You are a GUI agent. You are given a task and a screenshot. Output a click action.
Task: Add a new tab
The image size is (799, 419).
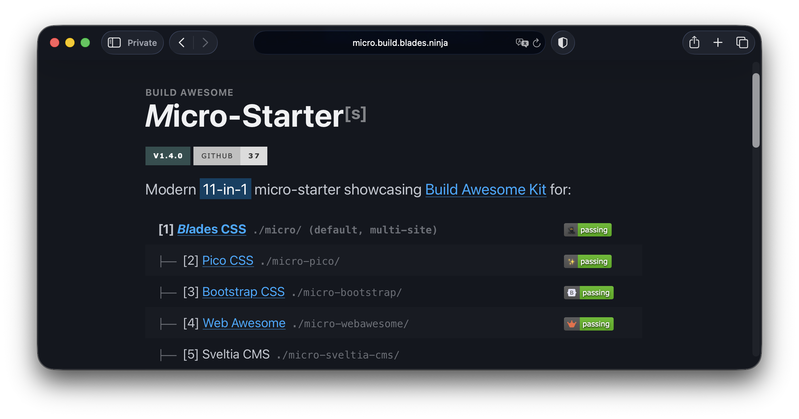[x=718, y=43]
